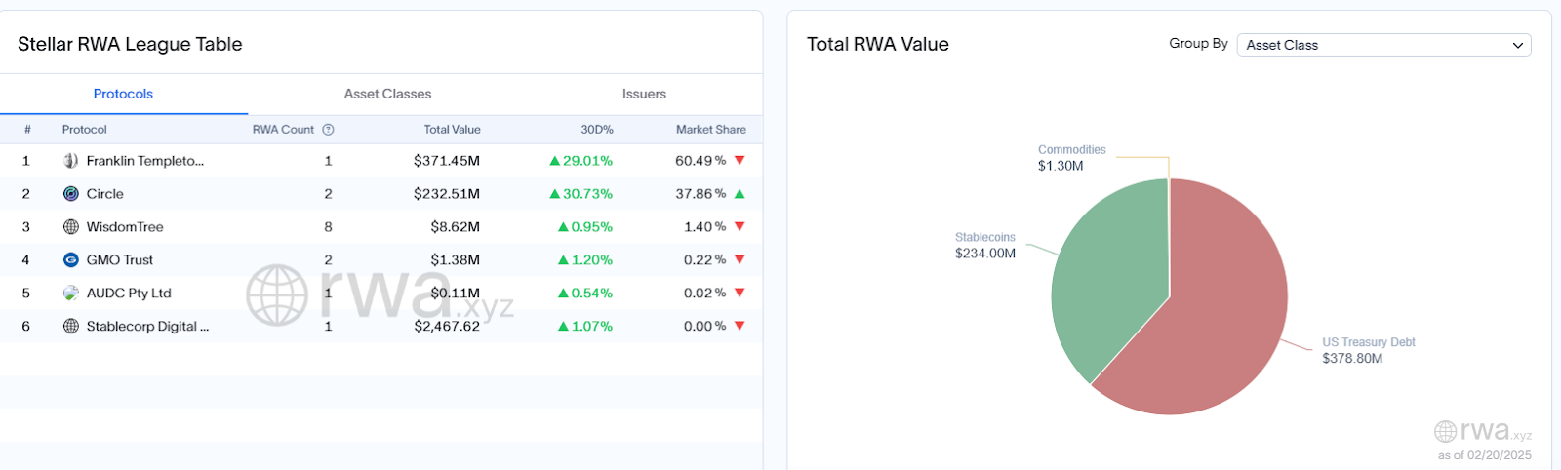The height and width of the screenshot is (470, 1561).
Task: Click the Total RWA Value heading
Action: [x=878, y=44]
